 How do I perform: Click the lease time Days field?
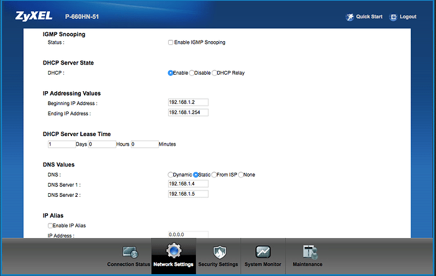(x=61, y=144)
